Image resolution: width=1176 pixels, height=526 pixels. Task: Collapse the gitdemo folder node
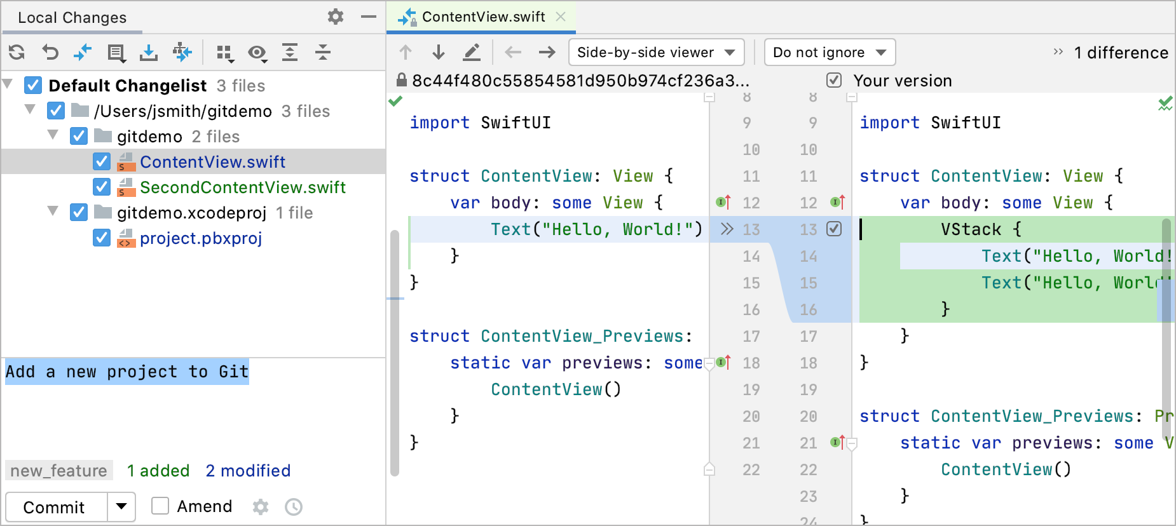pos(53,135)
